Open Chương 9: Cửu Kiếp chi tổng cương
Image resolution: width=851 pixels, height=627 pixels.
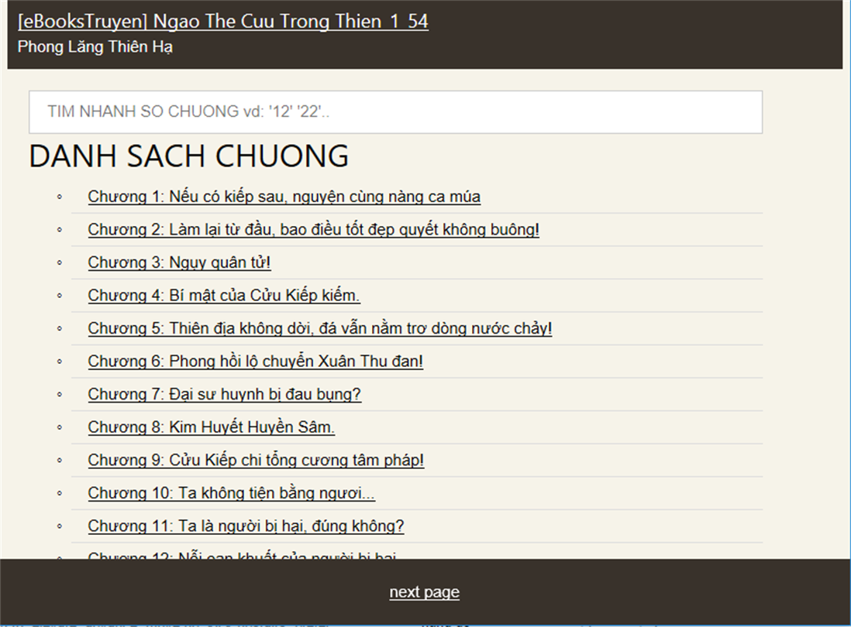[256, 461]
